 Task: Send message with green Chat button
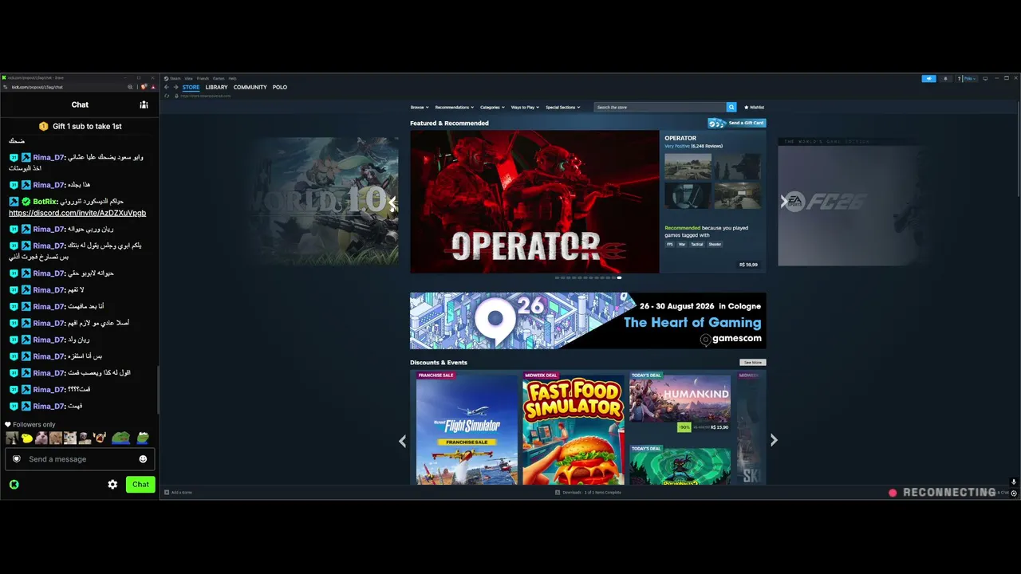pyautogui.click(x=140, y=484)
